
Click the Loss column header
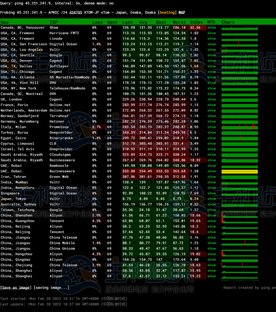[x=97, y=22]
